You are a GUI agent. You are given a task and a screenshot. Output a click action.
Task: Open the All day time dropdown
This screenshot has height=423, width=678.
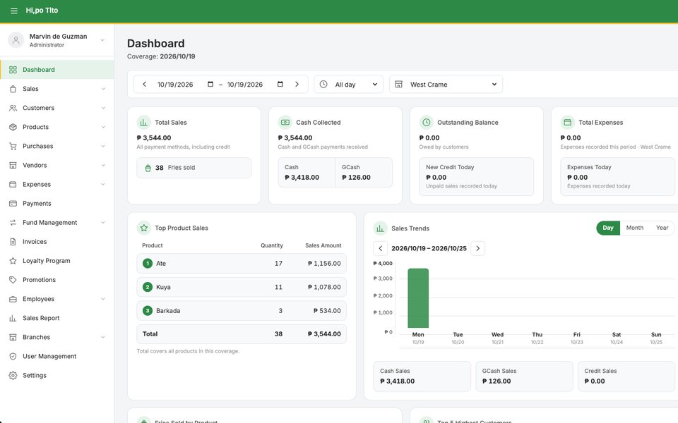click(348, 84)
